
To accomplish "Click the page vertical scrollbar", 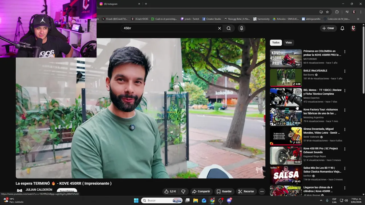I will coord(363,60).
